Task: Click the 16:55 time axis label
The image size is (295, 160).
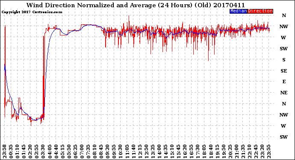Action: [x=191, y=151]
